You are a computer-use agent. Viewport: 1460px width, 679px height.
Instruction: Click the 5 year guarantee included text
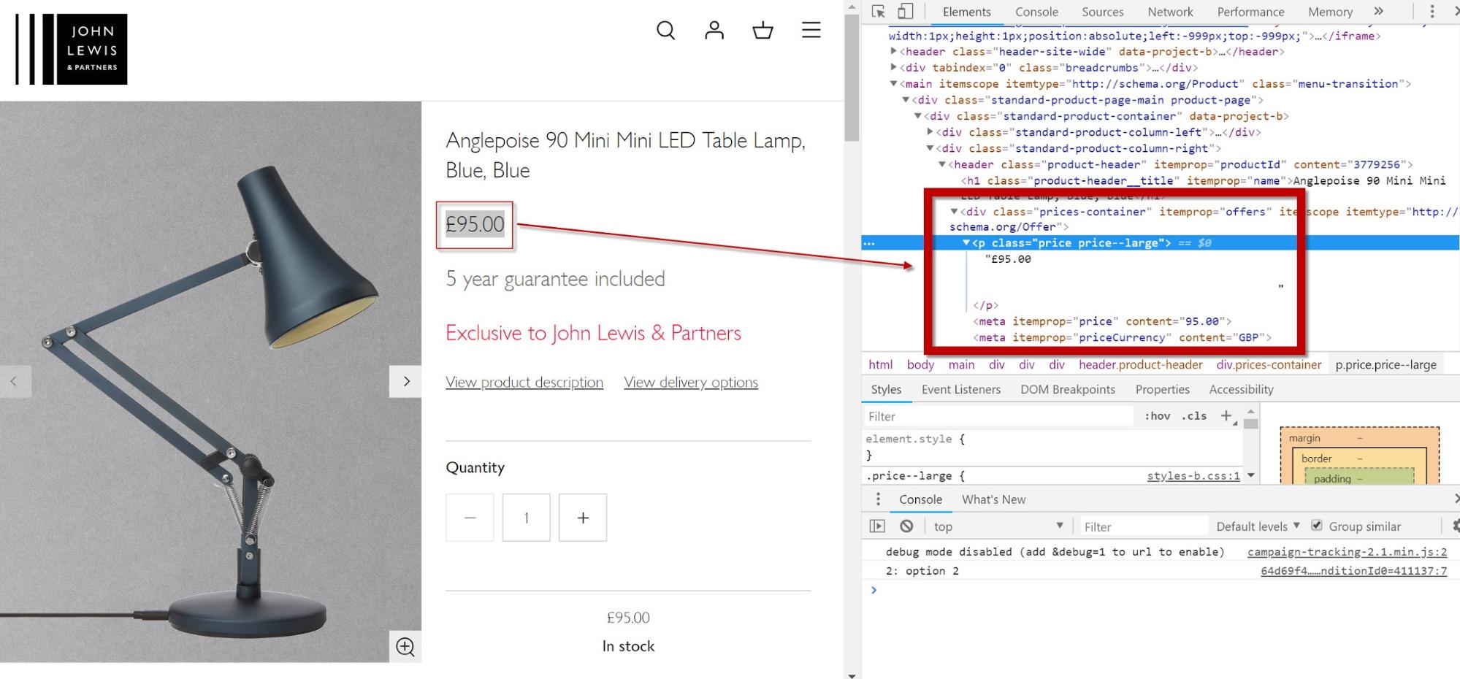click(555, 279)
